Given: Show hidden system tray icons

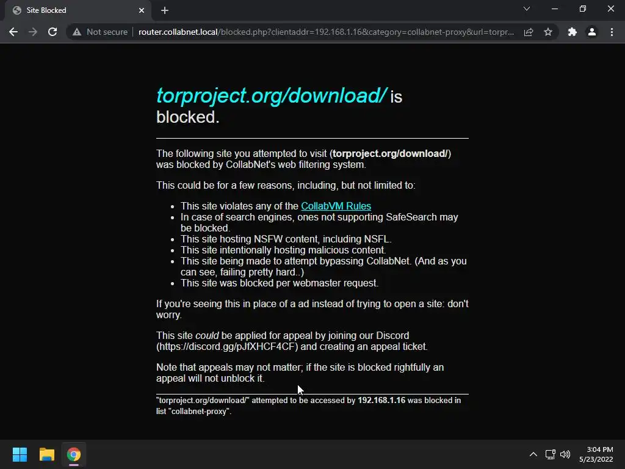Looking at the screenshot, I should click(533, 454).
